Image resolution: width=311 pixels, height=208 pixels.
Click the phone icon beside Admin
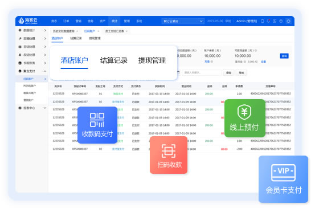(262, 21)
